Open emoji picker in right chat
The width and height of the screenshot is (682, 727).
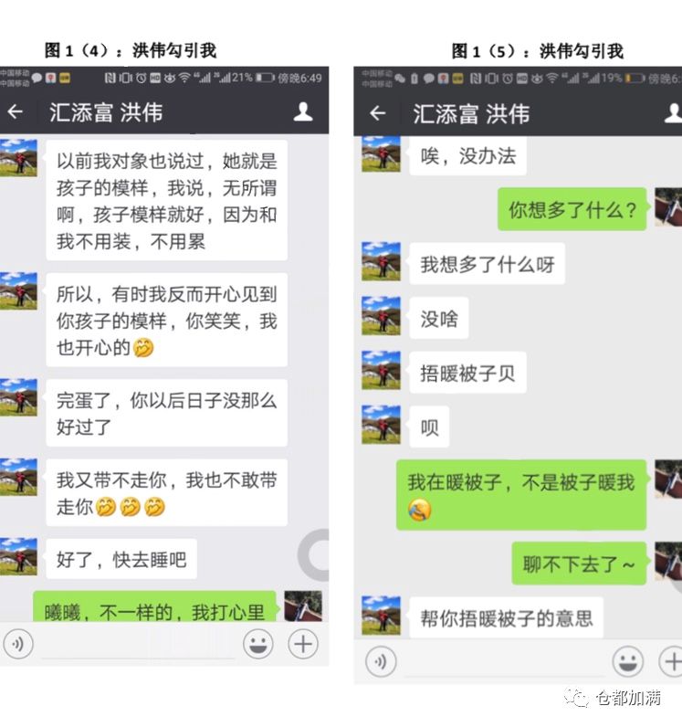[x=628, y=661]
